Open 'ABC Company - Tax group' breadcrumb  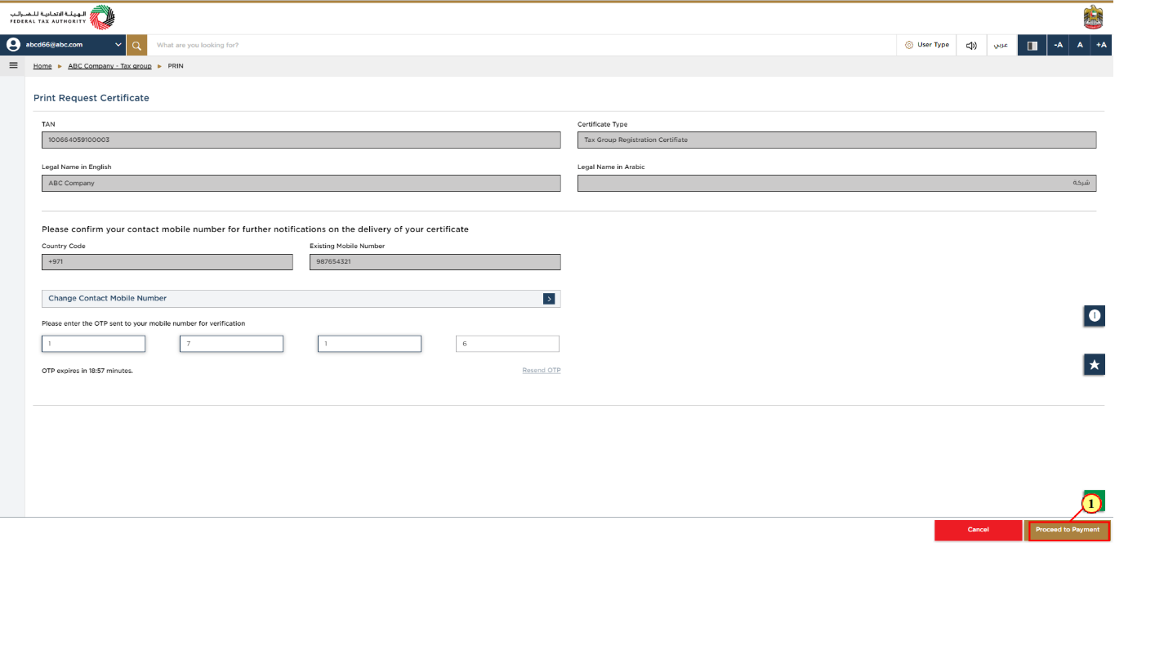[109, 65]
